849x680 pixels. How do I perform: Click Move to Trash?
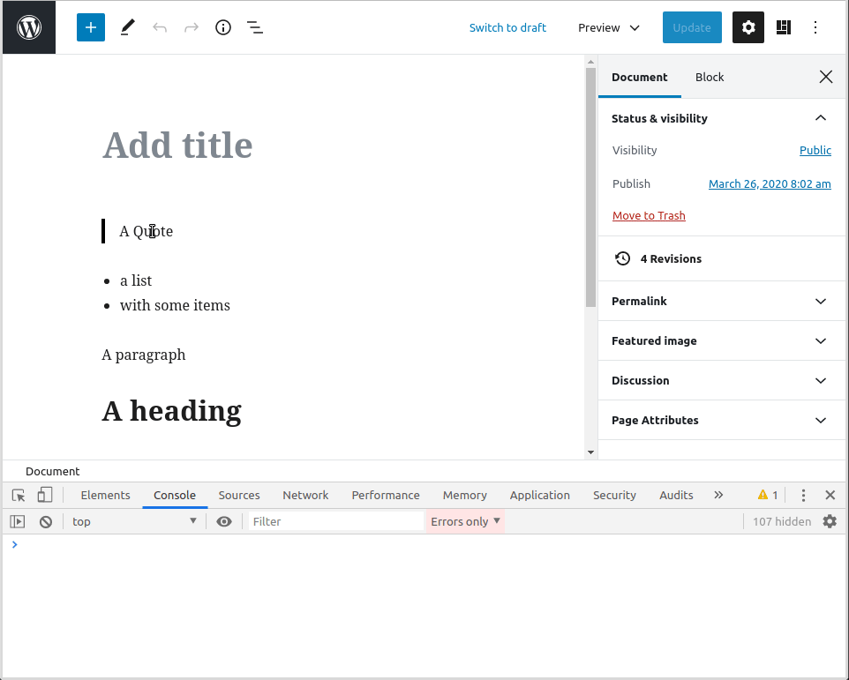click(649, 216)
